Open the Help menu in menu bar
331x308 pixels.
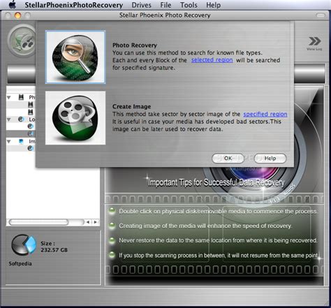(213, 5)
